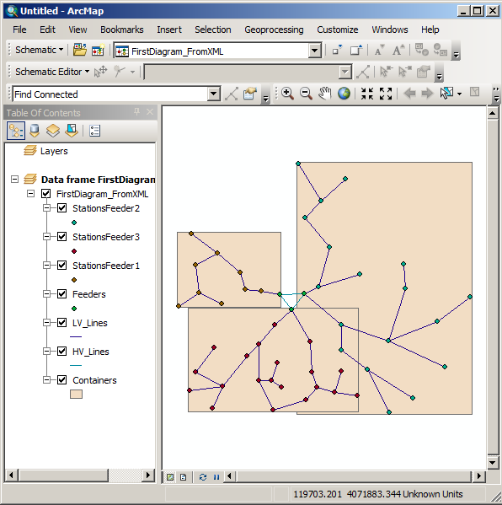This screenshot has width=502, height=505.
Task: Collapse the Containers legend
Action: [47, 380]
